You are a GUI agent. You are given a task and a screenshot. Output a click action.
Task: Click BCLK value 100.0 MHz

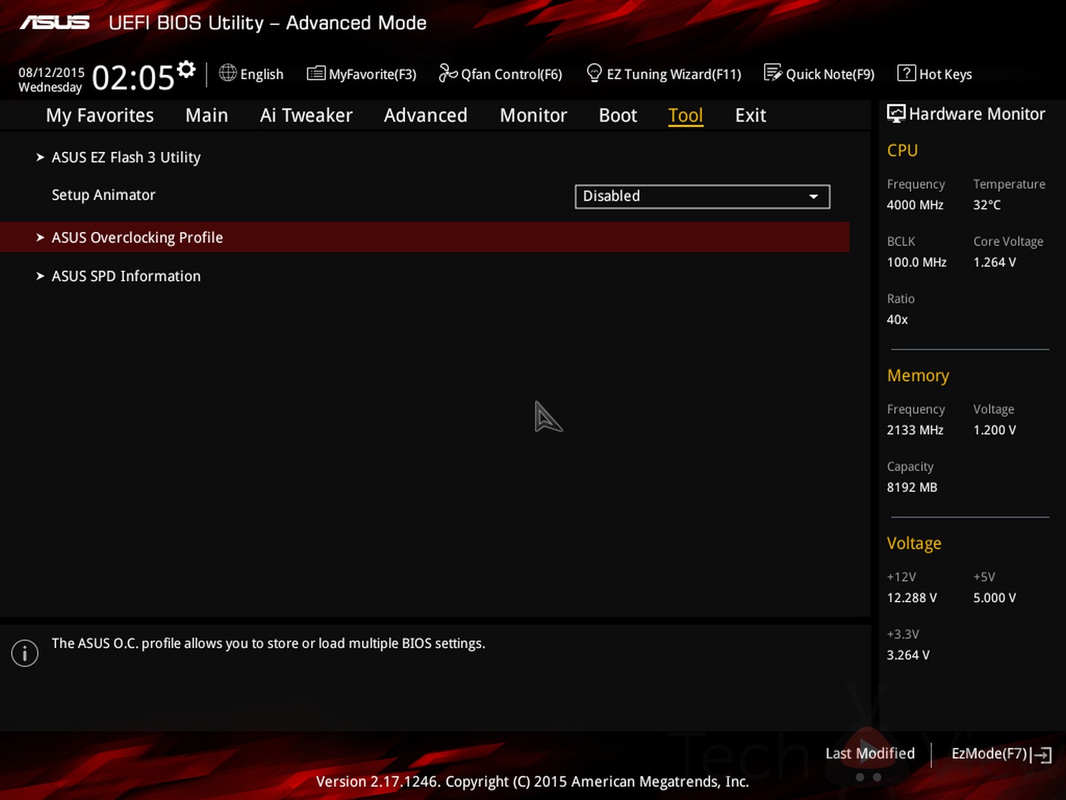pyautogui.click(x=916, y=262)
